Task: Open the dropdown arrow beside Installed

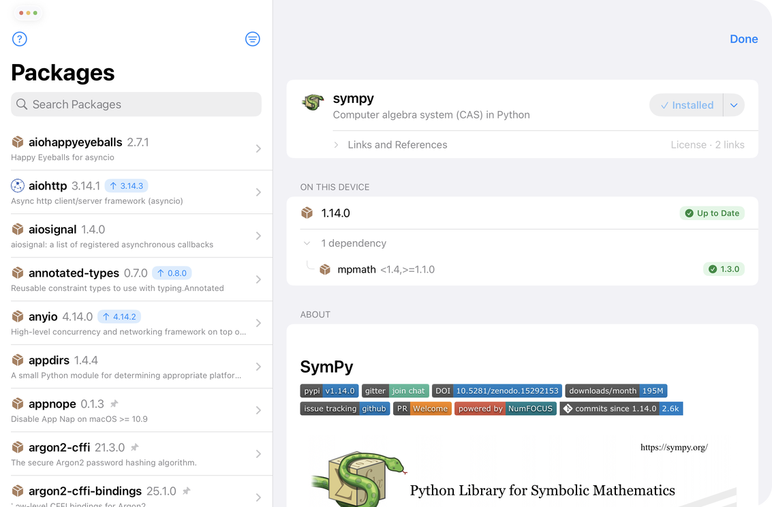Action: pos(734,106)
